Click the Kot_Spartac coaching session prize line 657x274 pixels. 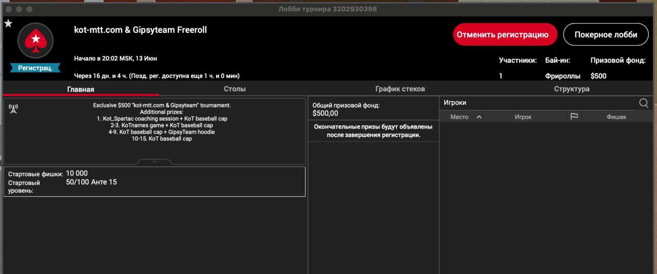click(x=162, y=118)
